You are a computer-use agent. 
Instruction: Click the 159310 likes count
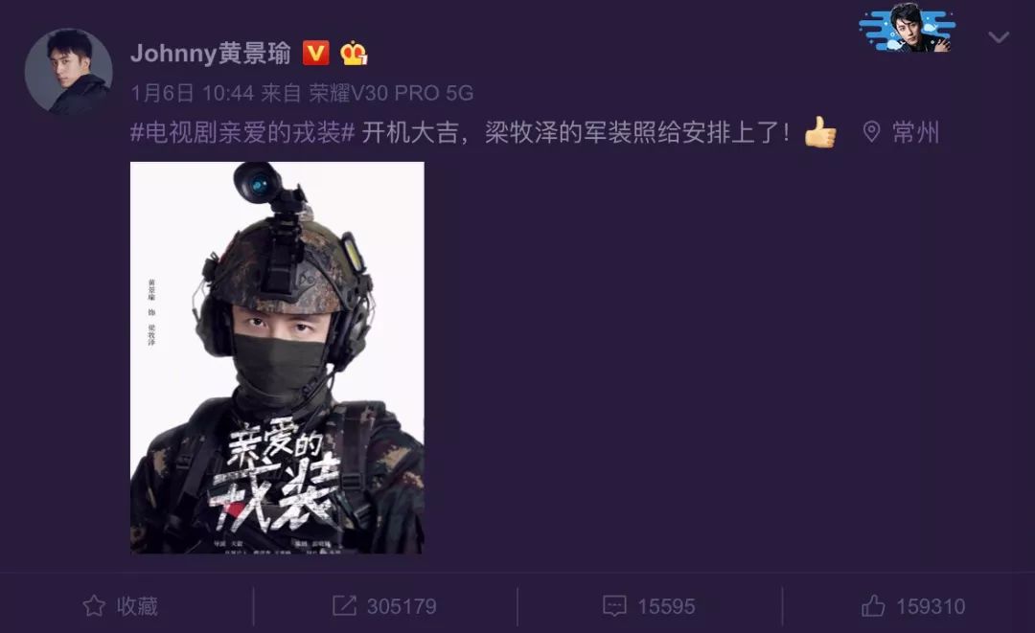[x=930, y=606]
